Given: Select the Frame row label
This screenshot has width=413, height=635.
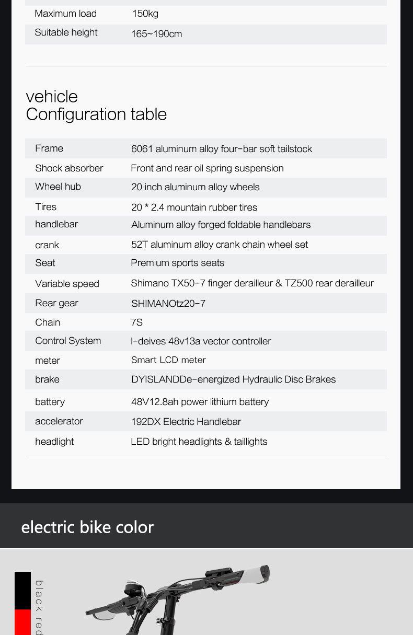Looking at the screenshot, I should point(49,148).
